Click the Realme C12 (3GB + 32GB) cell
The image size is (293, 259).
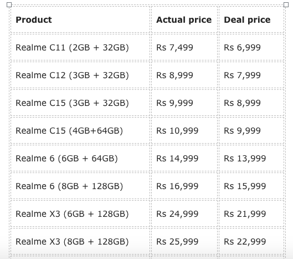(80, 75)
